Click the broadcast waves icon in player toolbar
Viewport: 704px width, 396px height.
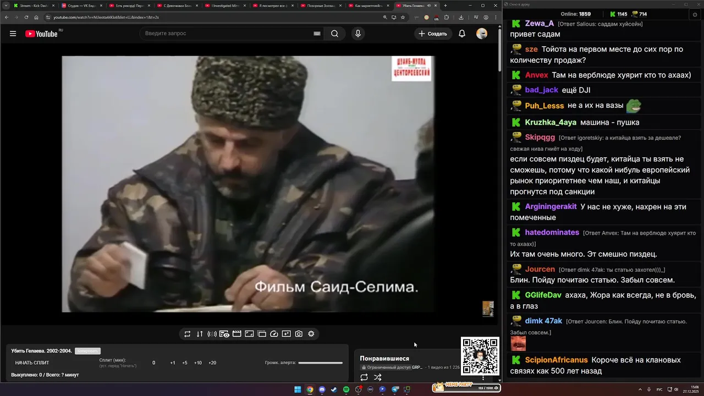212,334
